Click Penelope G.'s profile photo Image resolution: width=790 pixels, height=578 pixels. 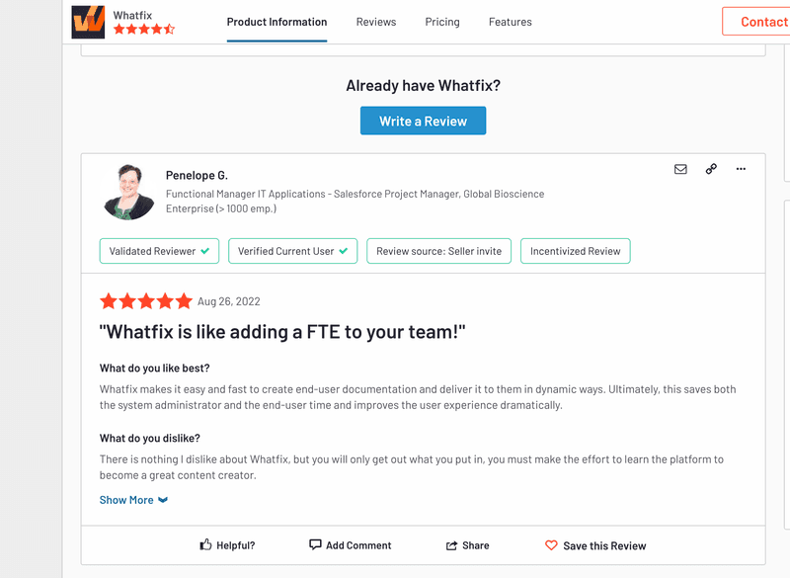tap(128, 192)
